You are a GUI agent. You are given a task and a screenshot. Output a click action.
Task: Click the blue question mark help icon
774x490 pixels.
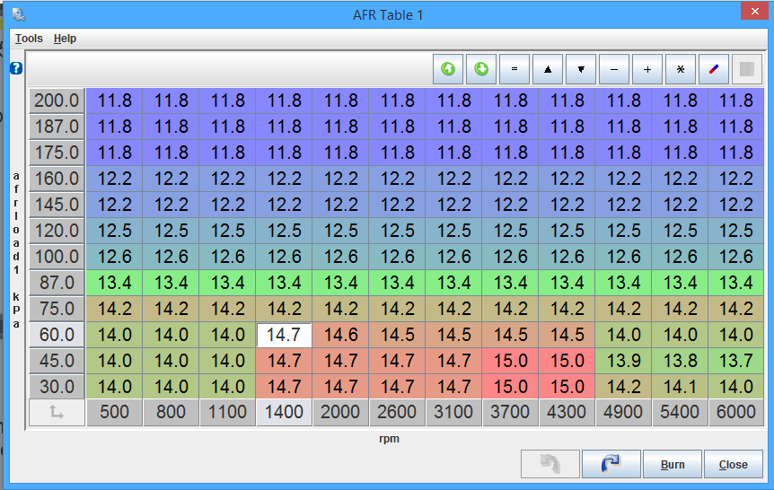(x=15, y=68)
